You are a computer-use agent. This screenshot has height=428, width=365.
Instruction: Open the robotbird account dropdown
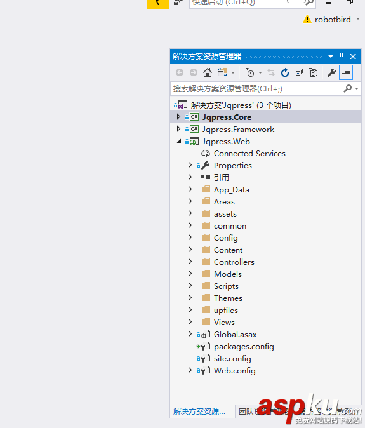358,19
